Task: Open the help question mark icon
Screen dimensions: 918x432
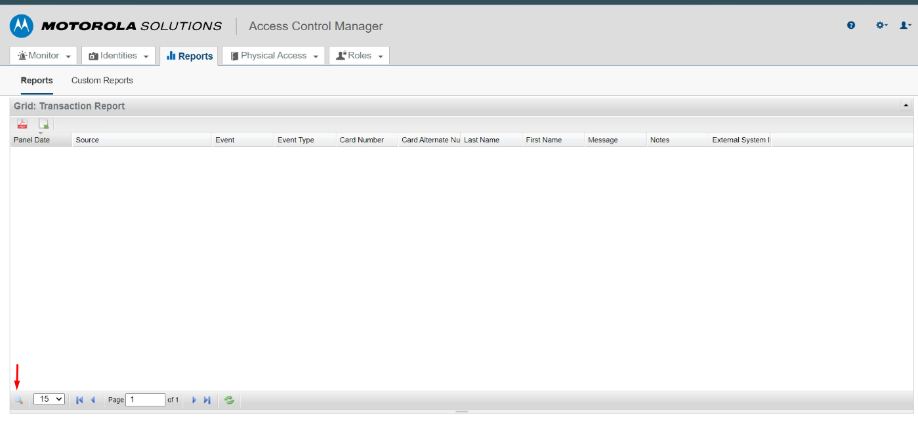Action: [851, 26]
